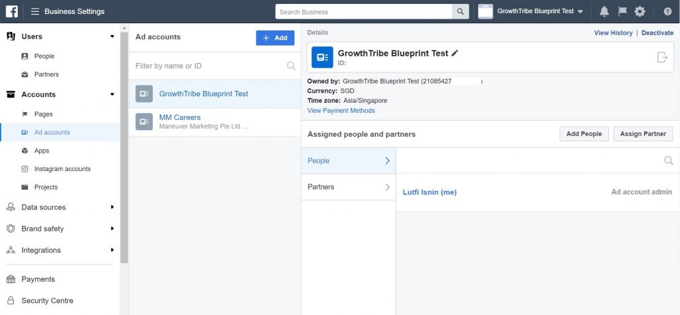
Task: Open Apps in the sidebar
Action: [42, 151]
